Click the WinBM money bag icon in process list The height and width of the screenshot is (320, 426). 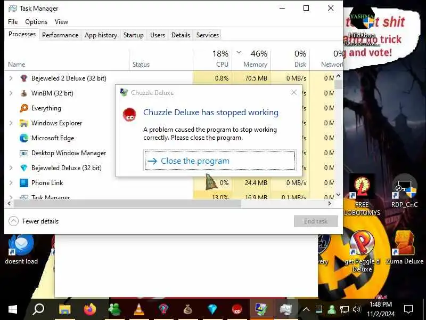24,93
